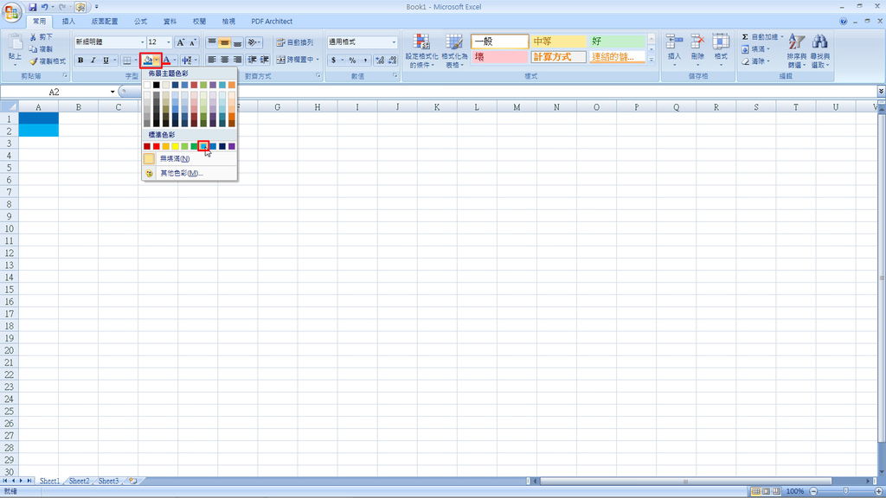Toggle bottom vertical alignment
This screenshot has height=498, width=886.
[x=237, y=42]
